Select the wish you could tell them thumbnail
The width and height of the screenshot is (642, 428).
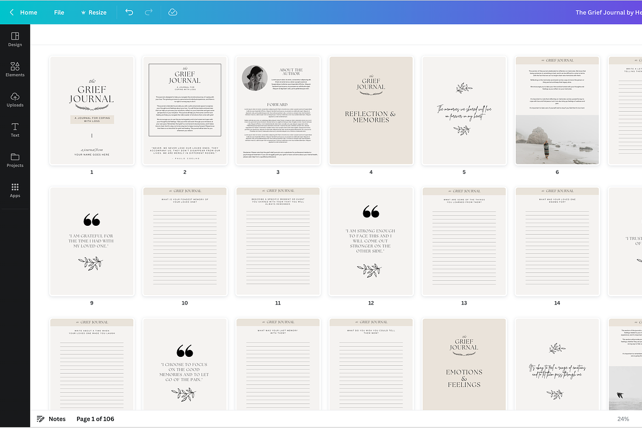(x=371, y=364)
